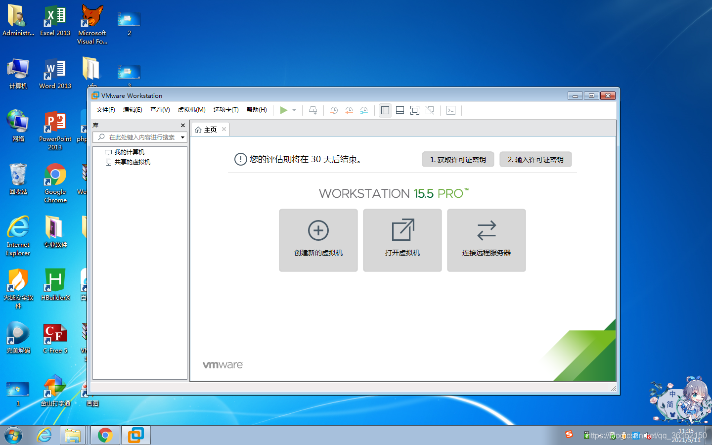Select the Google Chrome desktop icon
The image size is (712, 445).
point(55,183)
